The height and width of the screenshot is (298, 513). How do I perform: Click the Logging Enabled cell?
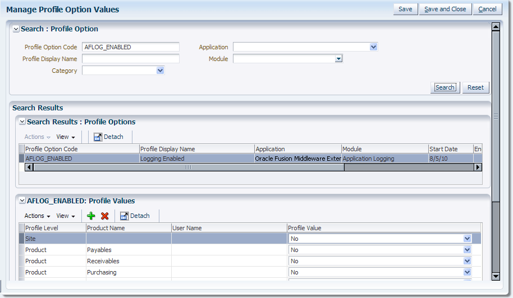click(x=197, y=159)
